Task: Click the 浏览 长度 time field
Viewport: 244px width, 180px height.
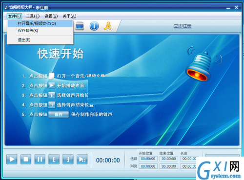Action: [x=188, y=166]
